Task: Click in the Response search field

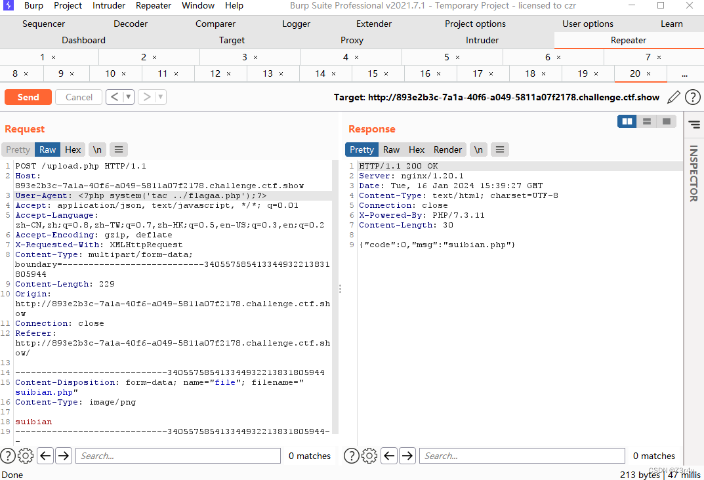Action: pos(522,456)
